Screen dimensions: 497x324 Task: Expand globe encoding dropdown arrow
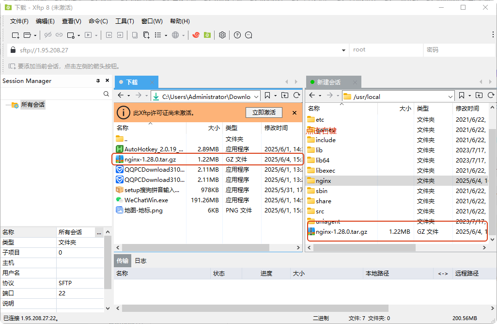pyautogui.click(x=183, y=35)
